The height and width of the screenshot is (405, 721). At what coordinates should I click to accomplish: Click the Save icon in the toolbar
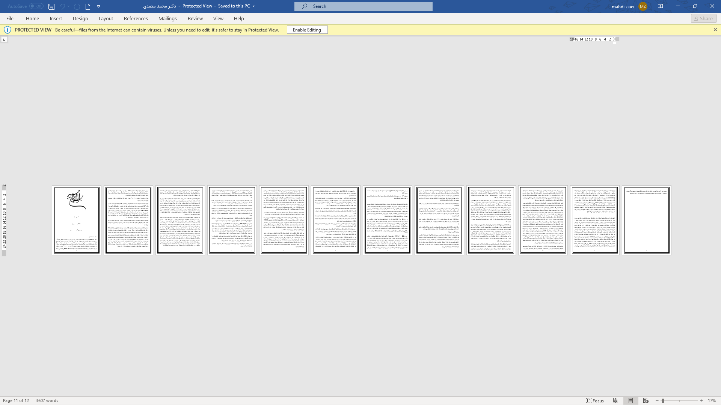pos(51,6)
